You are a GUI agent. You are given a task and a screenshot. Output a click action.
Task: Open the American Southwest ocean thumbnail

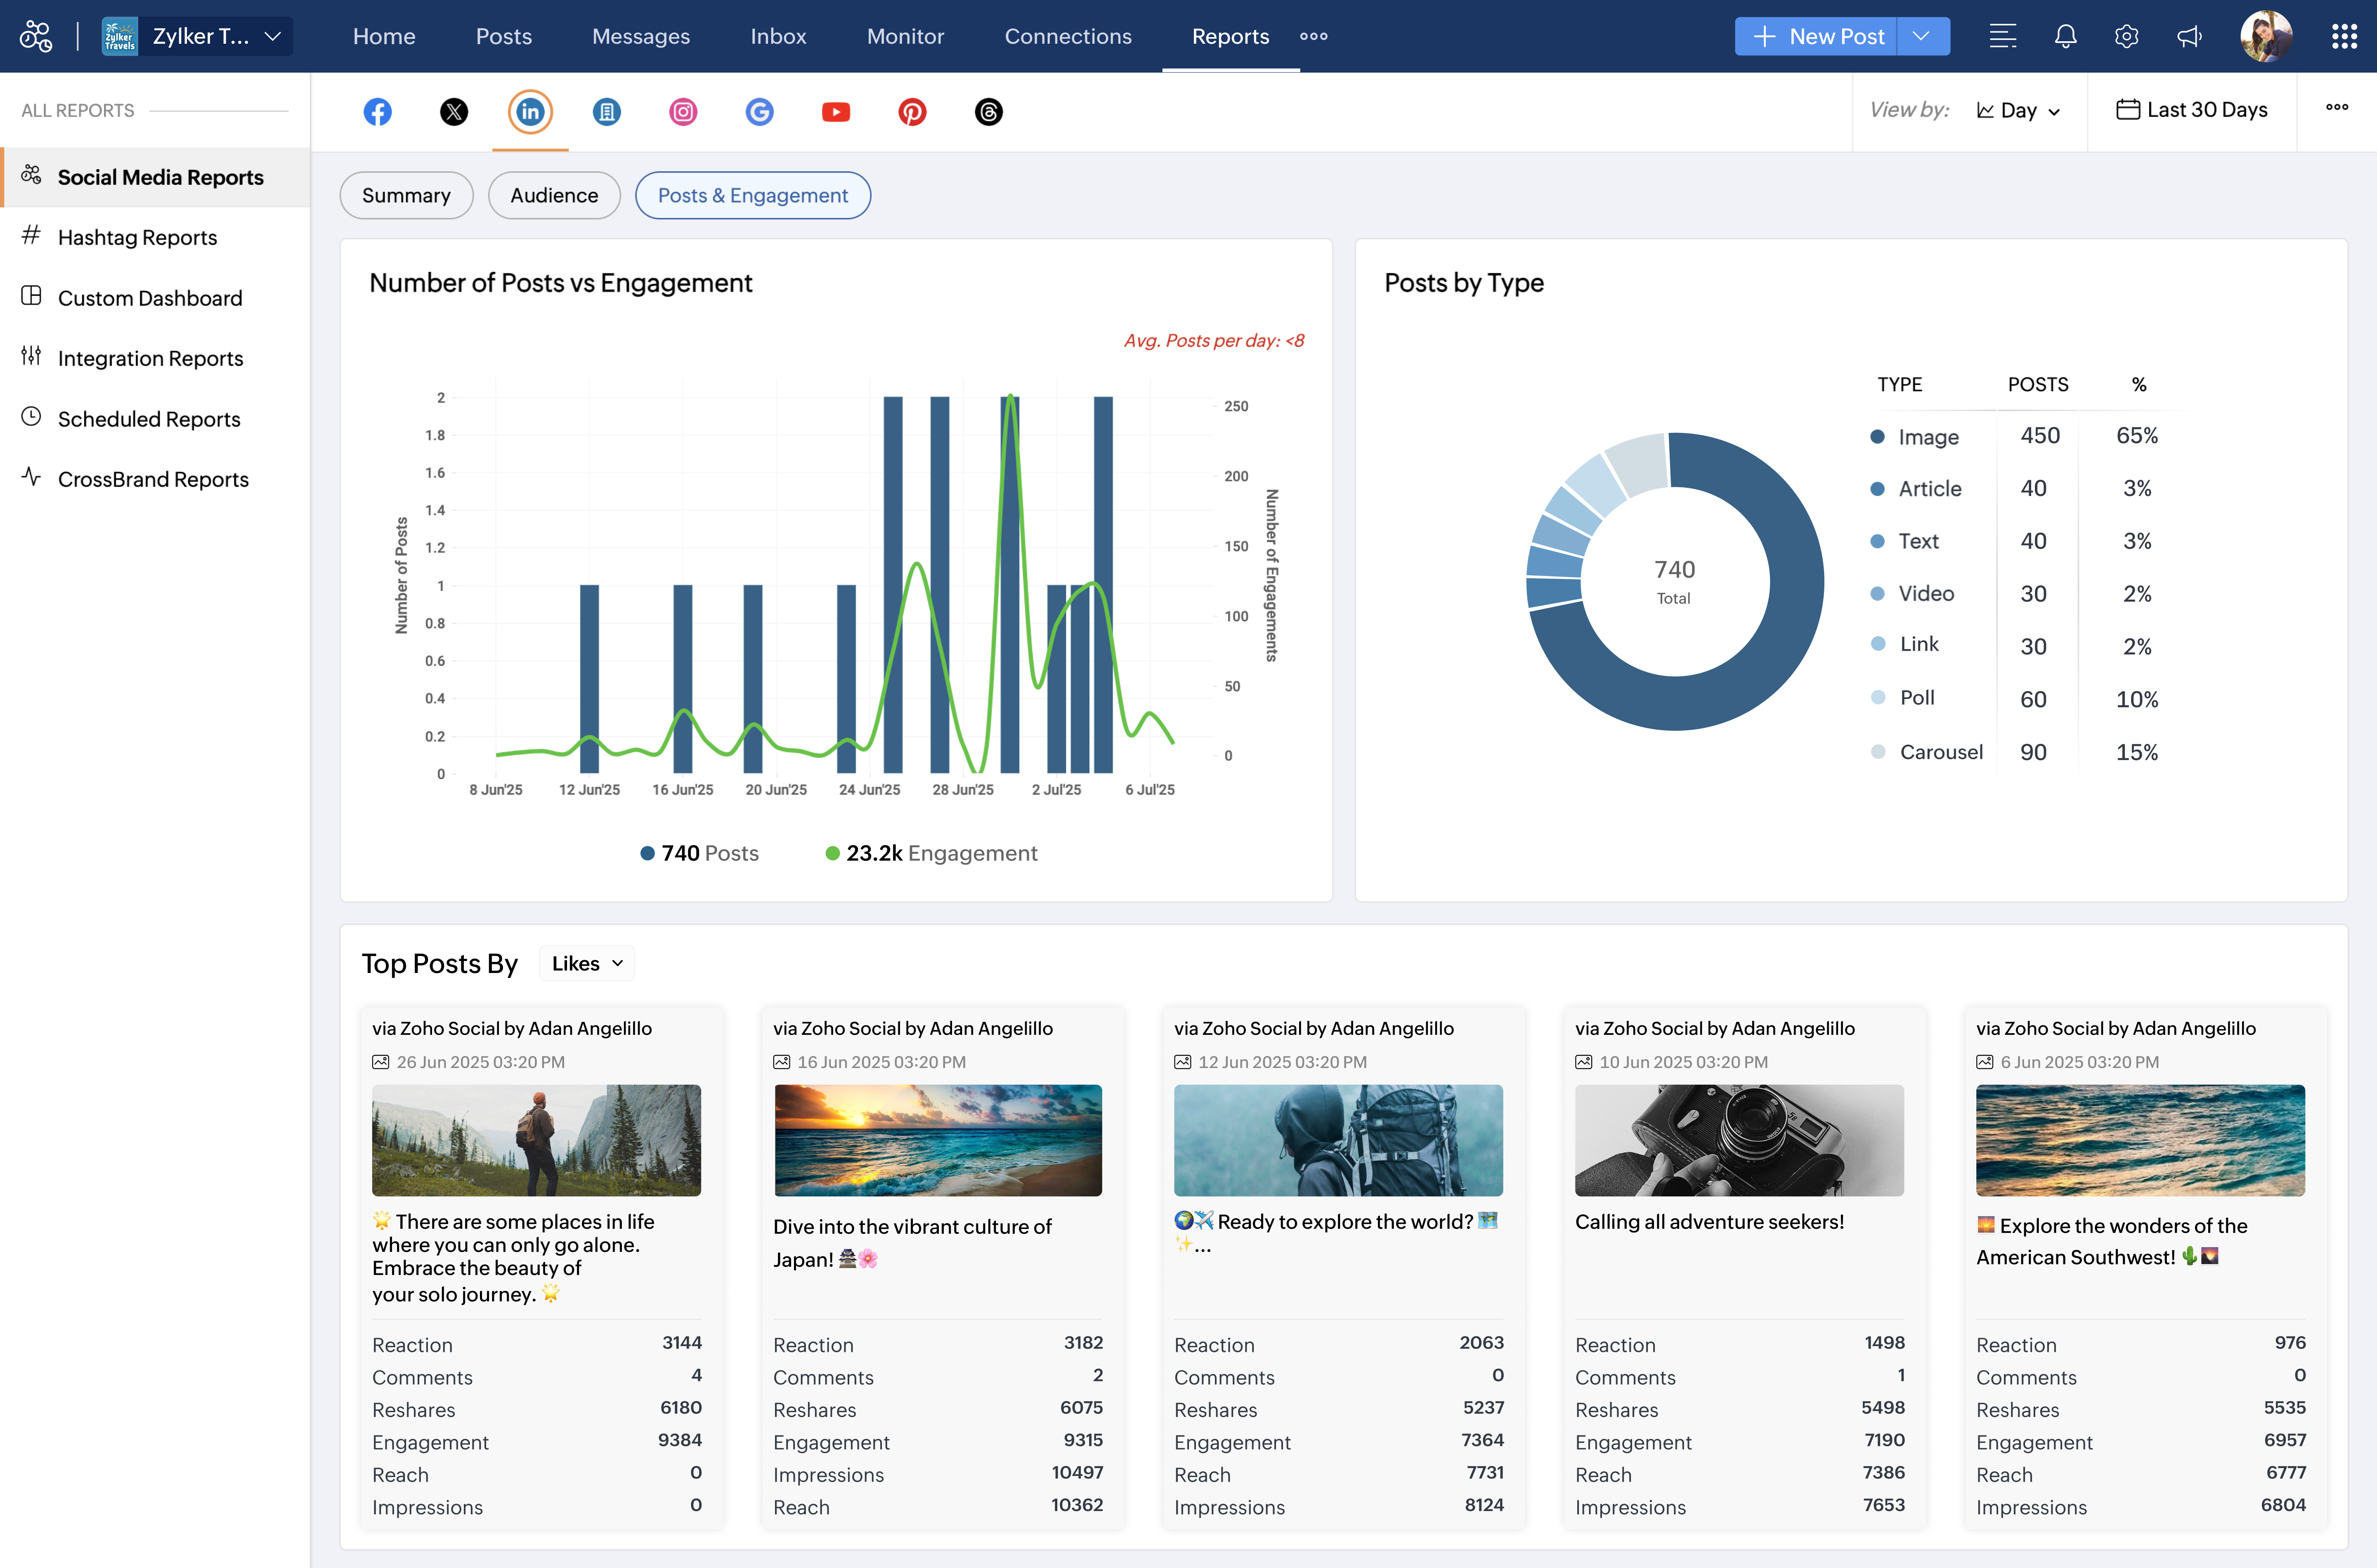[x=2140, y=1140]
